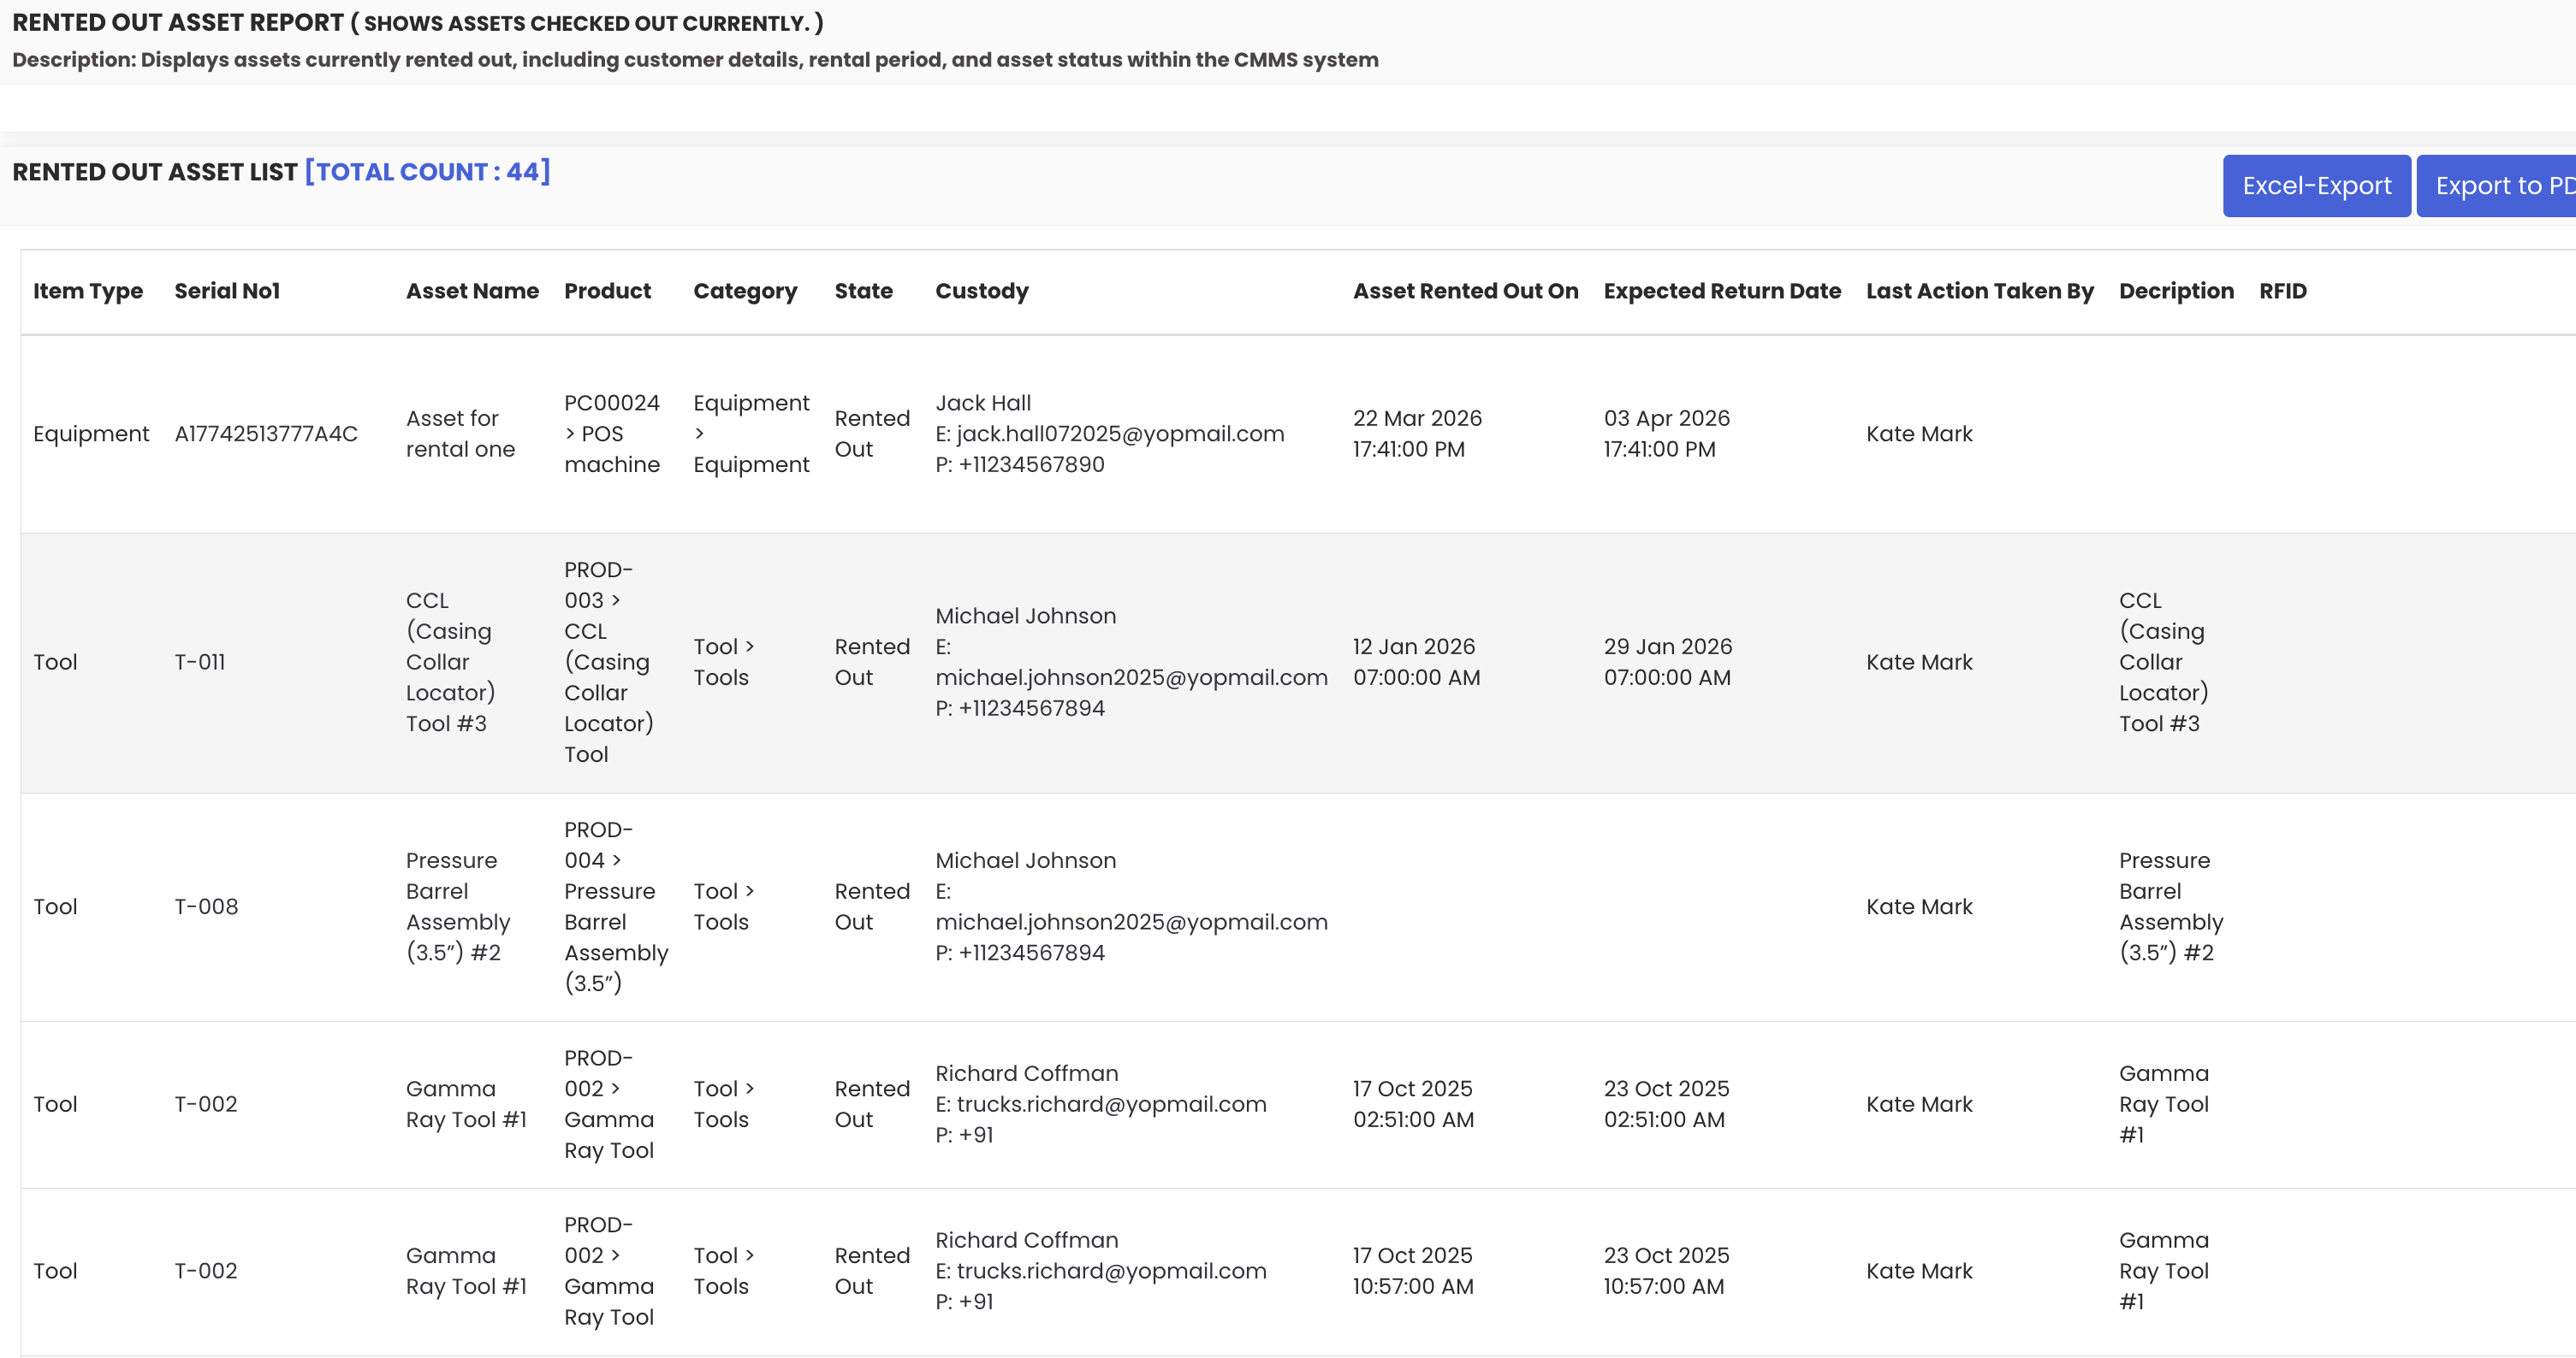Screen dimensions: 2576x1358
Task: Click the Decription column header
Action: pos(2176,291)
